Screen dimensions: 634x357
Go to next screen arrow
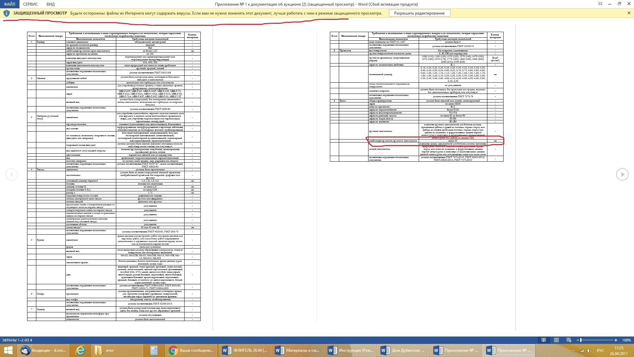(622, 174)
